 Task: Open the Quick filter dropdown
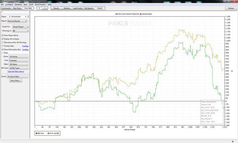(18, 77)
